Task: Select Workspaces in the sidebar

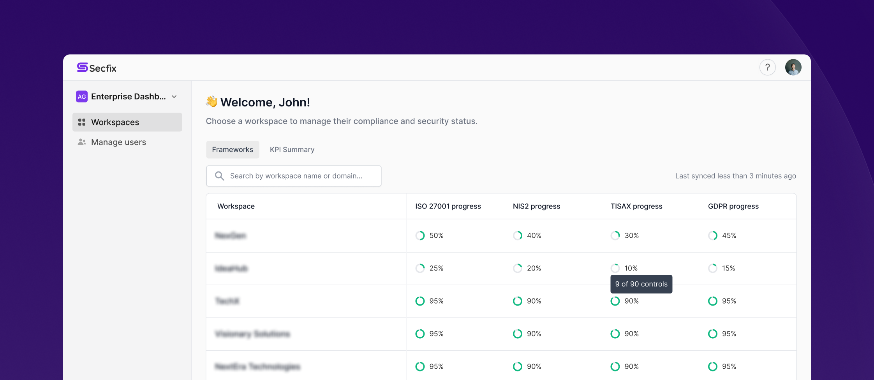Action: click(x=127, y=122)
